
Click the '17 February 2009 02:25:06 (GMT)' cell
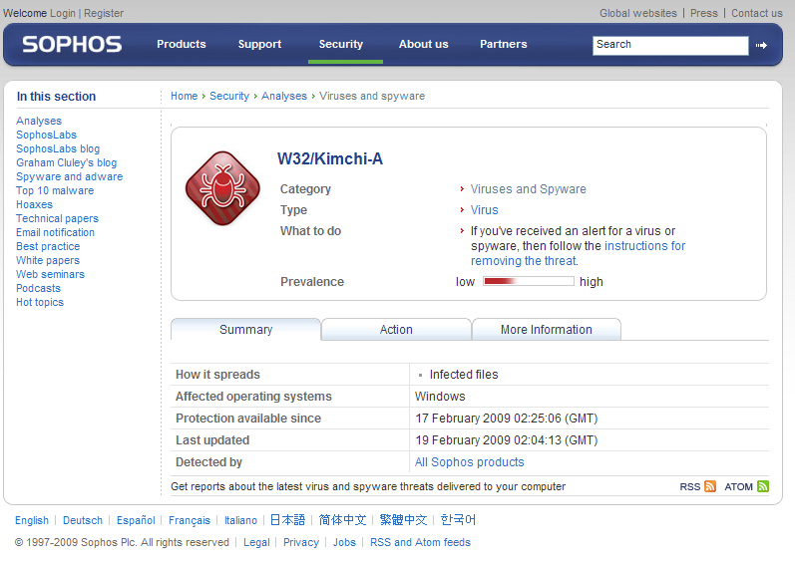507,419
